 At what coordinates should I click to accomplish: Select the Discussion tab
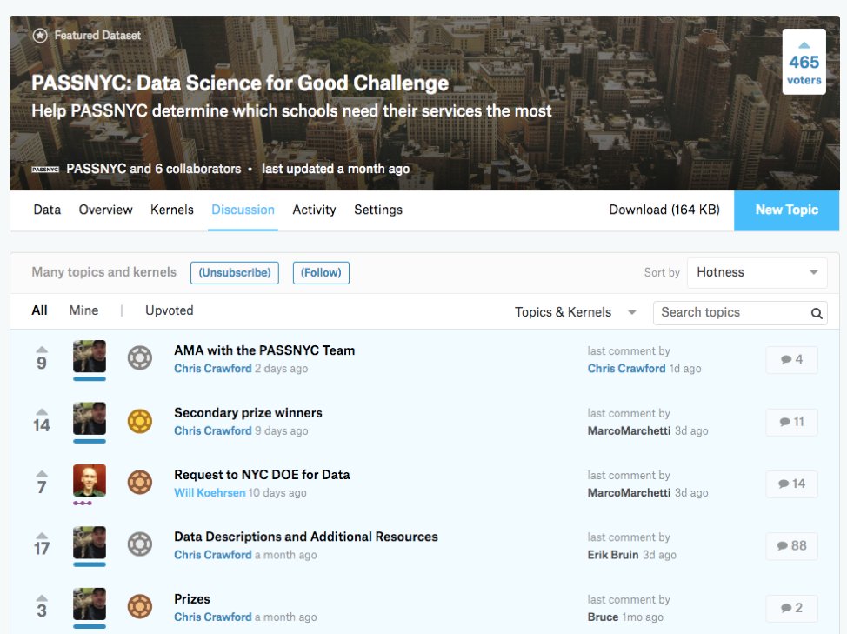(x=243, y=210)
